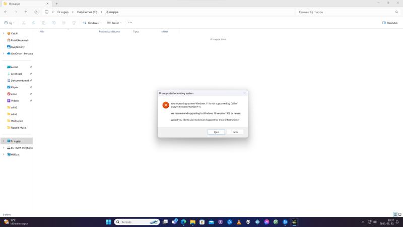The height and width of the screenshot is (227, 403).
Task: Expand the Hálózat tree node
Action: (x=4, y=154)
